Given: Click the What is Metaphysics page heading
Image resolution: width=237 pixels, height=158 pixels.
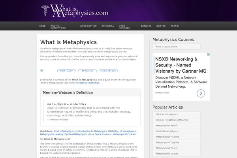Looking at the screenshot, I should 68,42.
